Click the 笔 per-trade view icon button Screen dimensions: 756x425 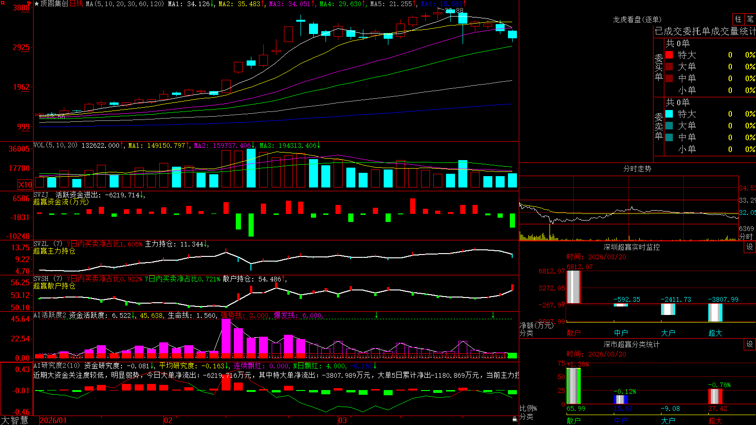[750, 19]
